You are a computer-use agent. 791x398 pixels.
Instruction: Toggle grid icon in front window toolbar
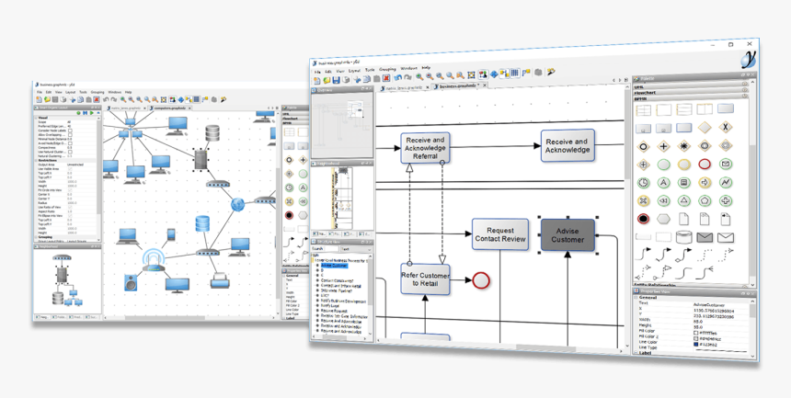coord(514,74)
